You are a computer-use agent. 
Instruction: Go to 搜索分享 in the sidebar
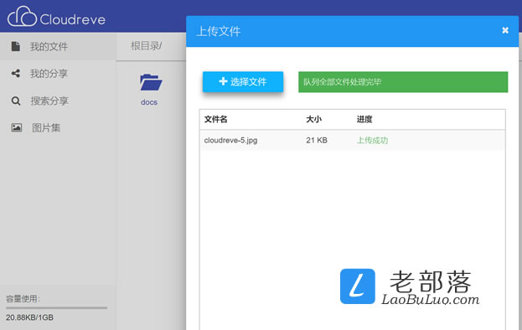tap(58, 101)
